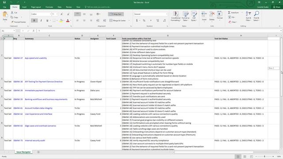
Task: Open the API Testing for Payment Service Directive link
Action: 44,82
